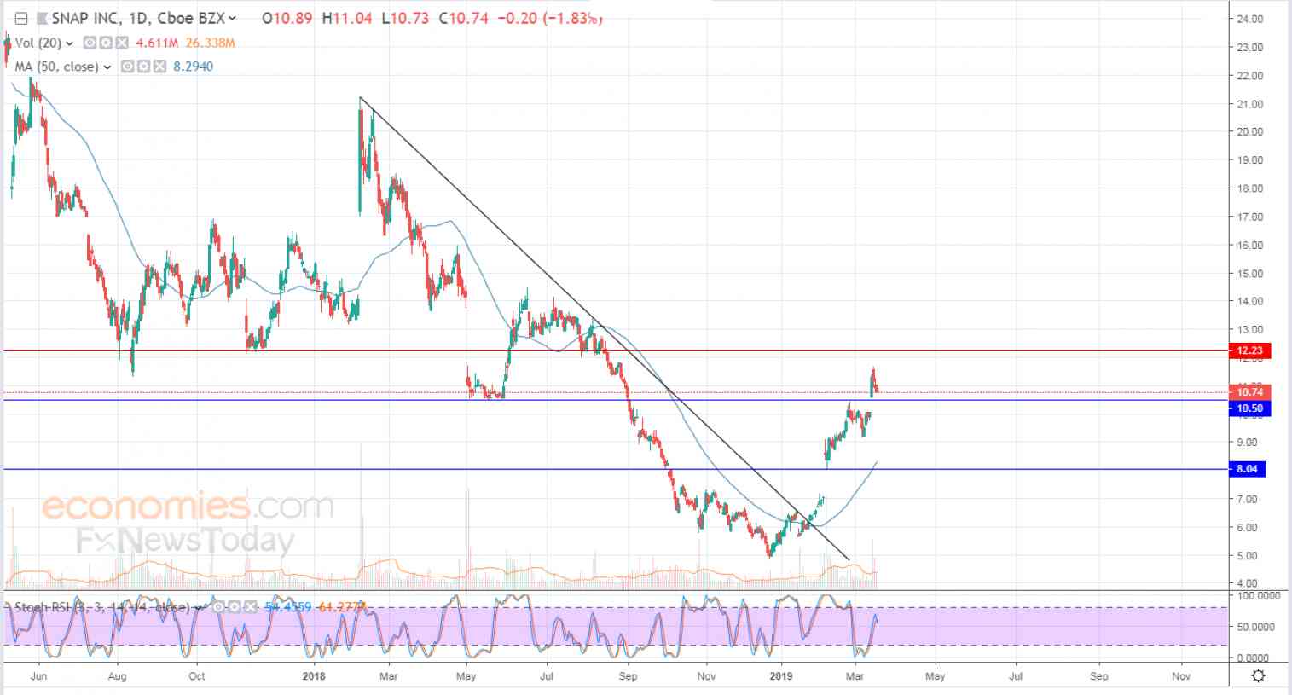Click the SNAP INC, 1D, Cboe BZX title

pos(138,18)
